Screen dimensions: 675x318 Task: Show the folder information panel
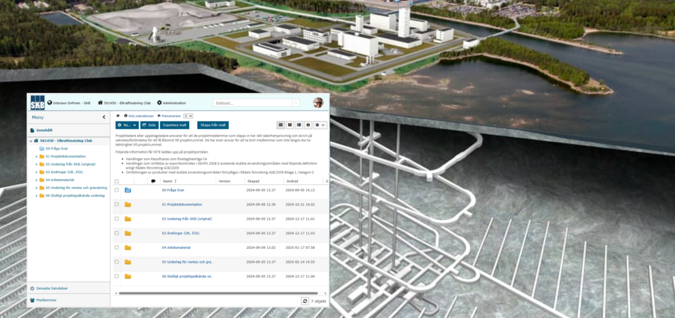(x=308, y=124)
